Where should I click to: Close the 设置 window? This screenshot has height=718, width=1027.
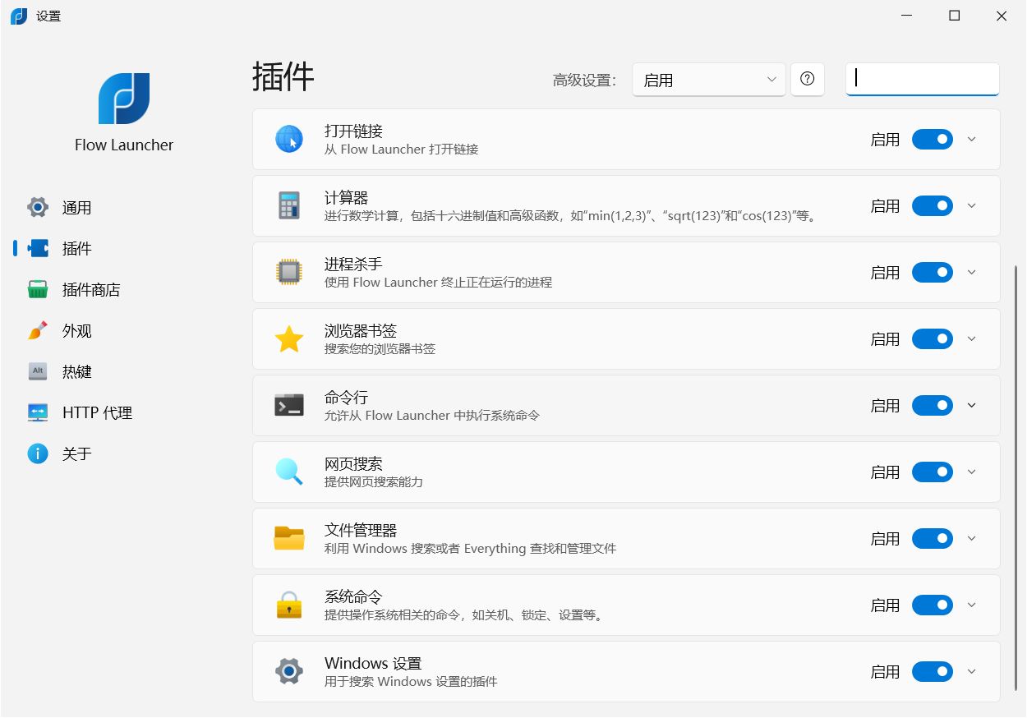1002,16
